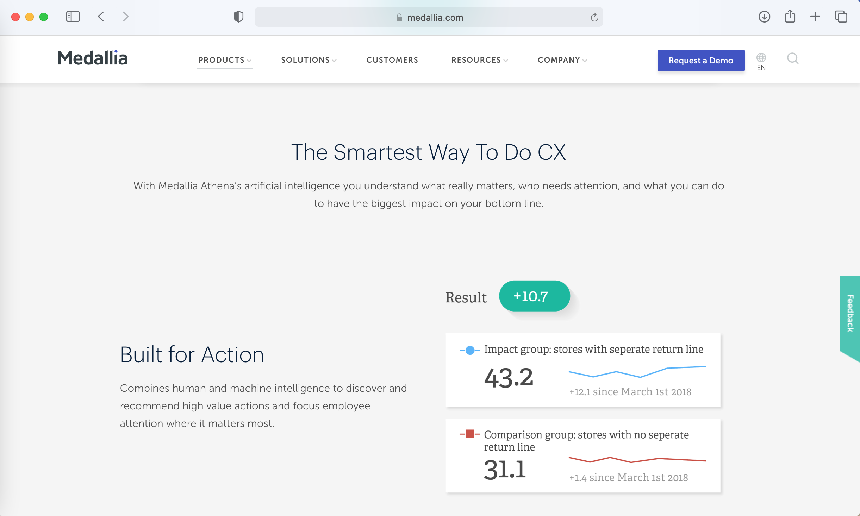
Task: Expand the Products dropdown menu
Action: click(224, 60)
